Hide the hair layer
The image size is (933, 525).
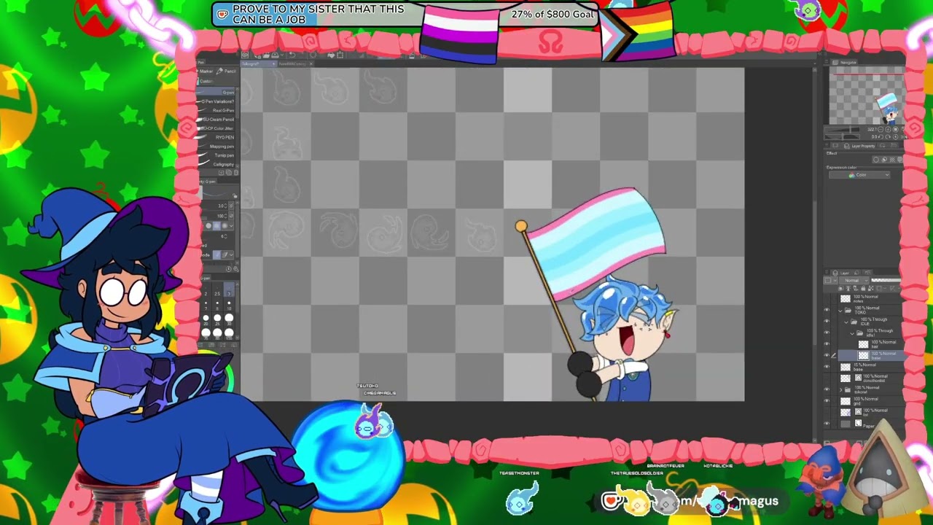tap(827, 343)
